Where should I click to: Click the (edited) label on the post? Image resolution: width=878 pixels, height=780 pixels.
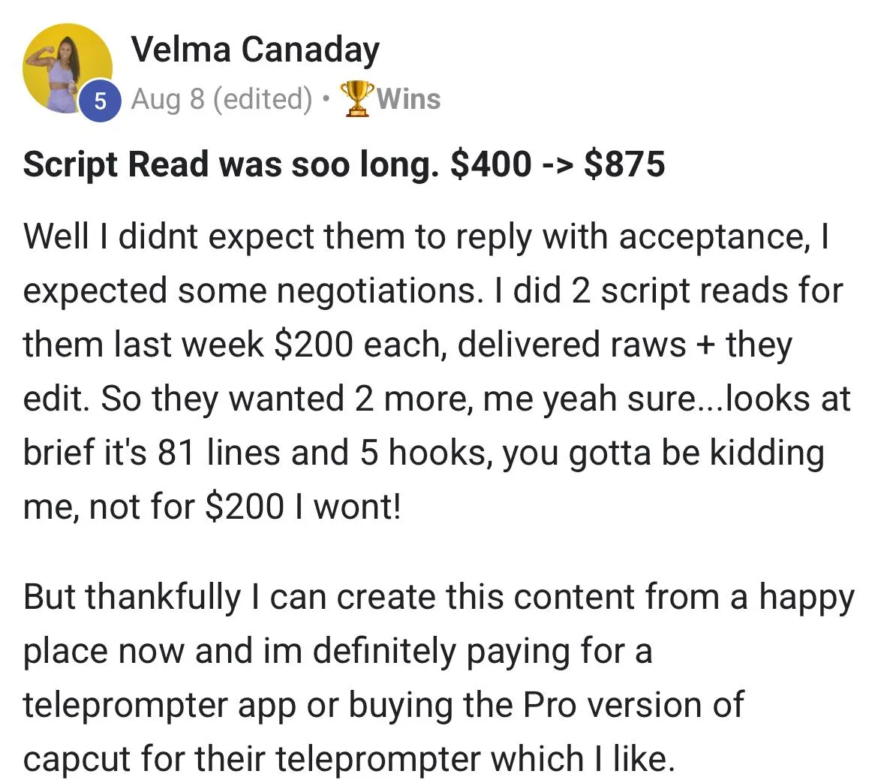[263, 99]
